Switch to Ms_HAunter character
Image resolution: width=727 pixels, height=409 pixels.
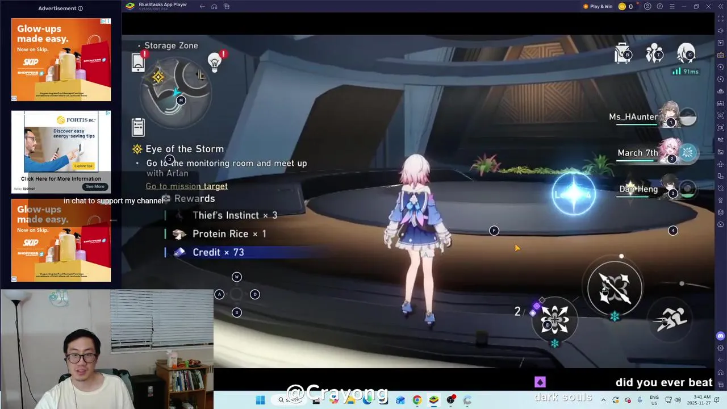coord(652,117)
